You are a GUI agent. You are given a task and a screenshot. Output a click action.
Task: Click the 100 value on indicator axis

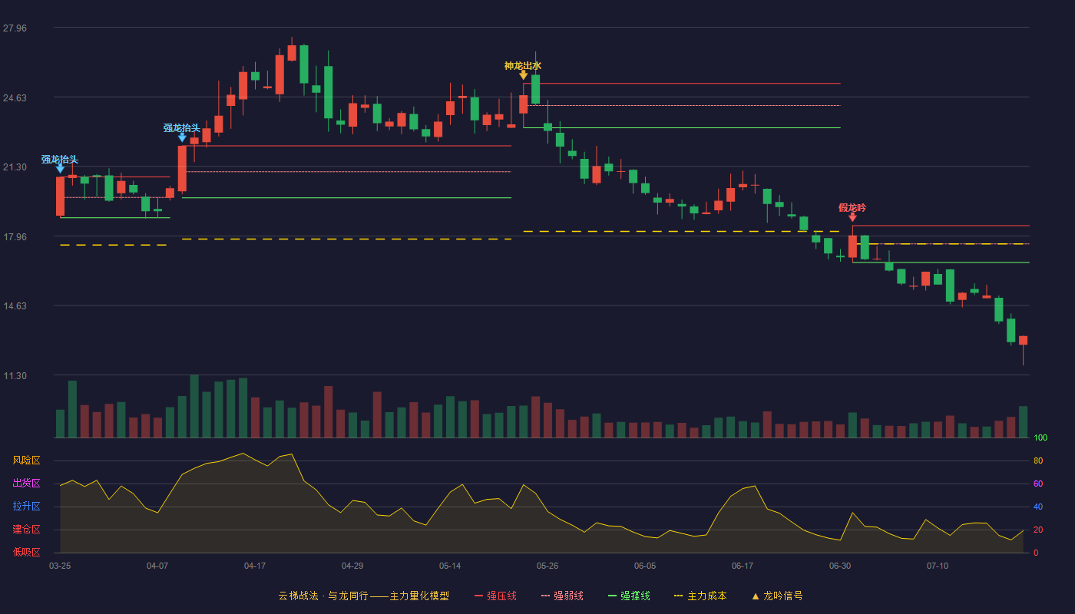click(1040, 438)
